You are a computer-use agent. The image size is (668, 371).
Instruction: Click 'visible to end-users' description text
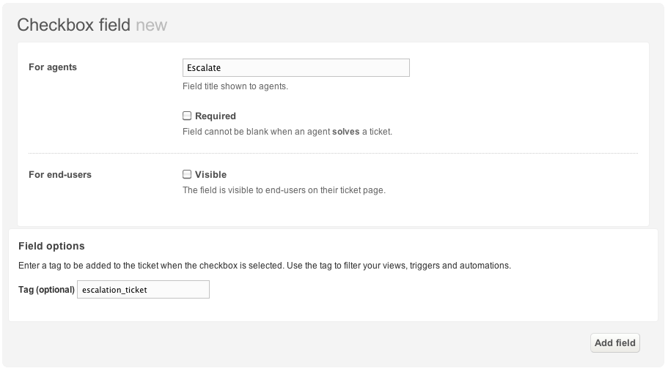click(x=285, y=190)
